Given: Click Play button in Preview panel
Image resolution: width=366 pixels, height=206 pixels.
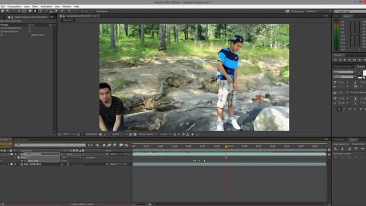Looking at the screenshot, I should click(345, 60).
